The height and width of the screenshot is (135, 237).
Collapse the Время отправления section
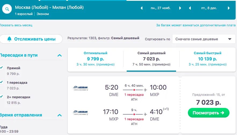[x=60, y=115]
